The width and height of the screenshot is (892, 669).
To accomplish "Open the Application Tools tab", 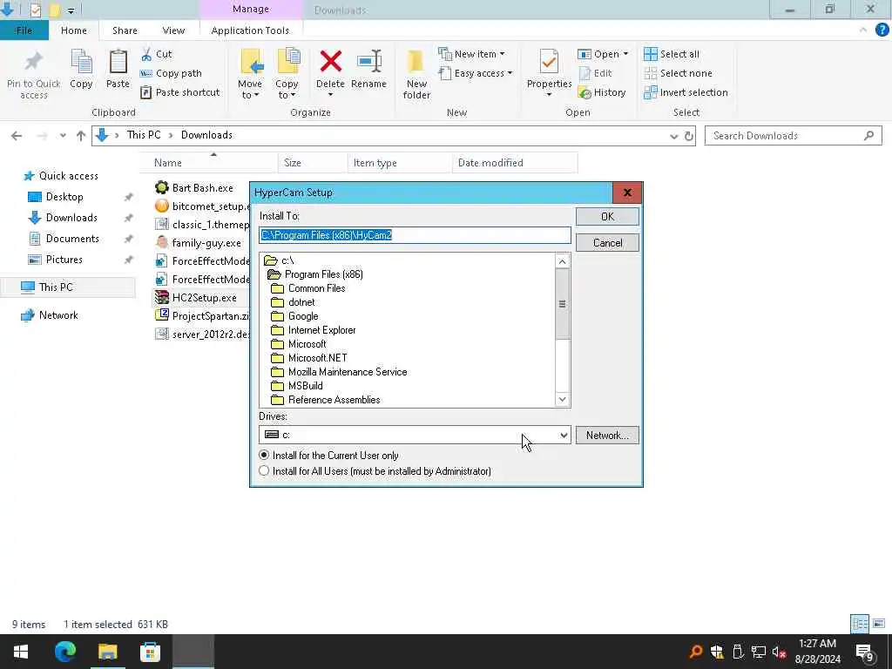I will click(250, 30).
